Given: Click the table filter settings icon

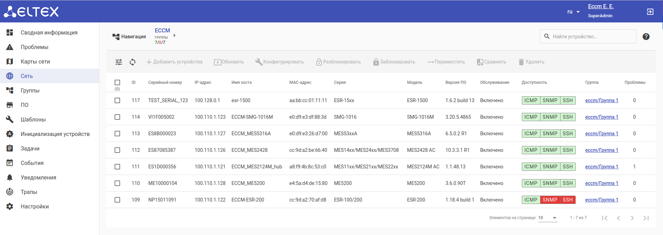Looking at the screenshot, I should [x=119, y=62].
